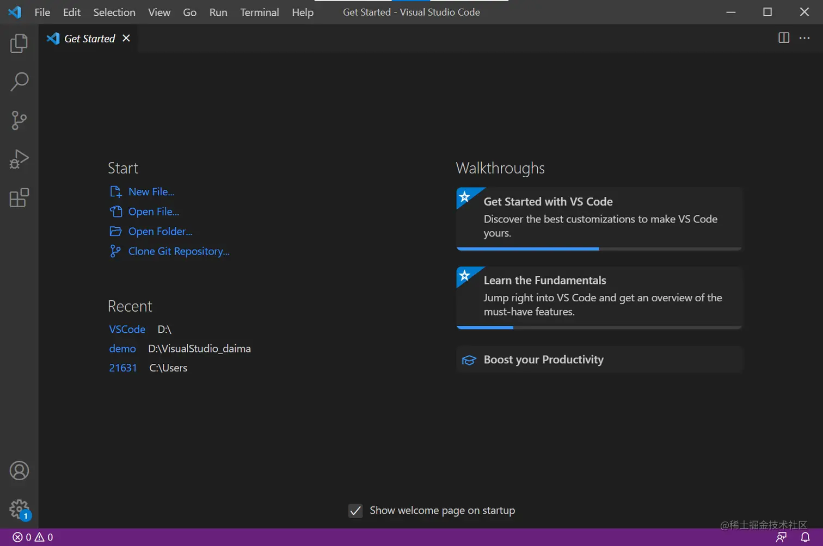Viewport: 823px width, 546px height.
Task: Open the Selection menu
Action: pos(114,12)
